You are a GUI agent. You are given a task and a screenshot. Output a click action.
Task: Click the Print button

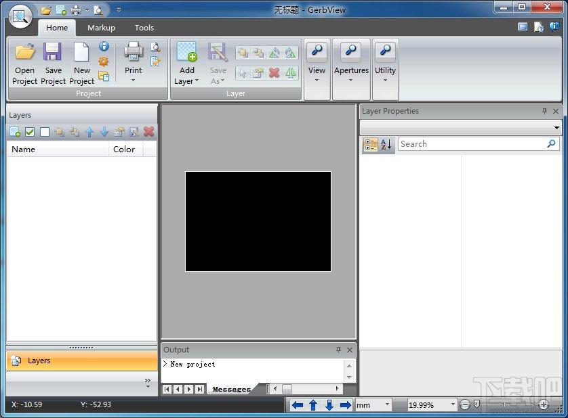coord(134,62)
